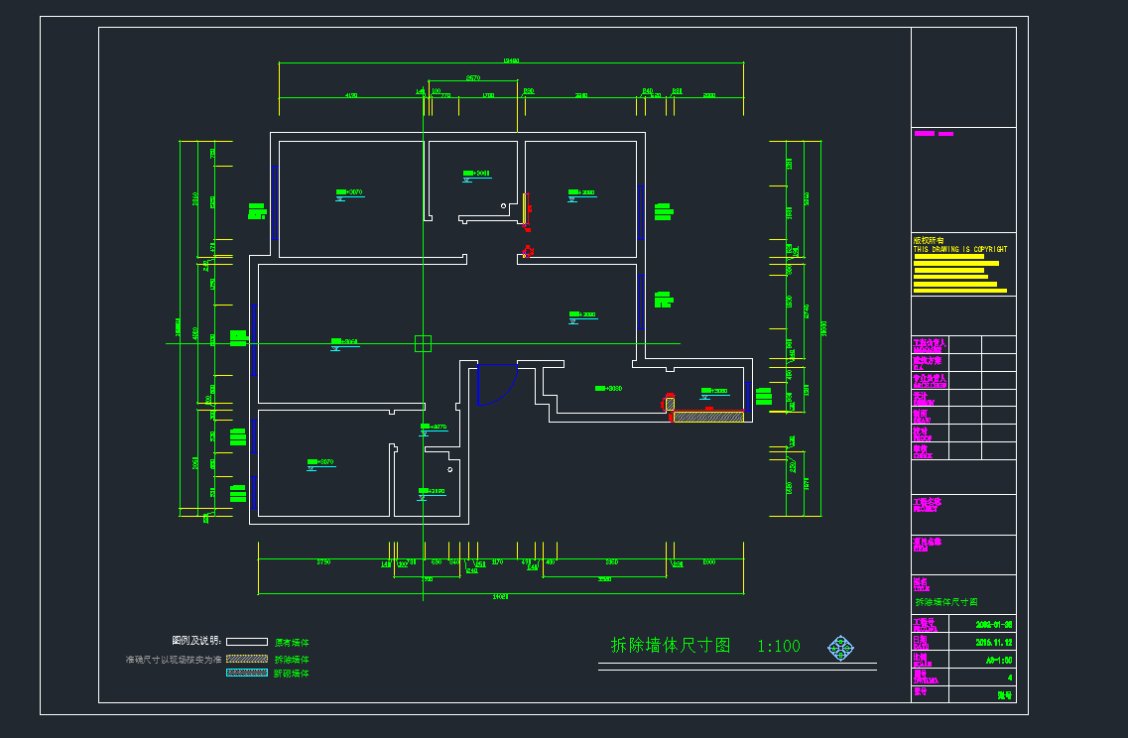Click the compass symbol beside the 1:100 scale
1128x738 pixels.
point(840,648)
